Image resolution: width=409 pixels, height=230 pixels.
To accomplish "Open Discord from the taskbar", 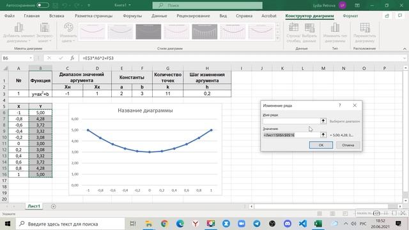I will 288,224.
